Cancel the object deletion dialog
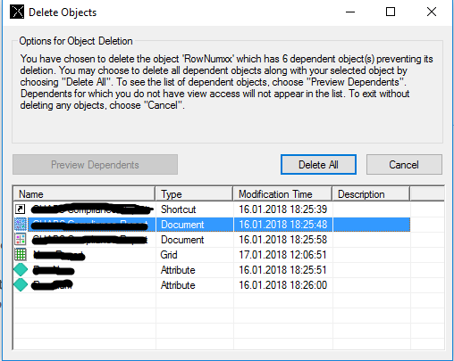This screenshot has height=361, width=454. click(404, 164)
